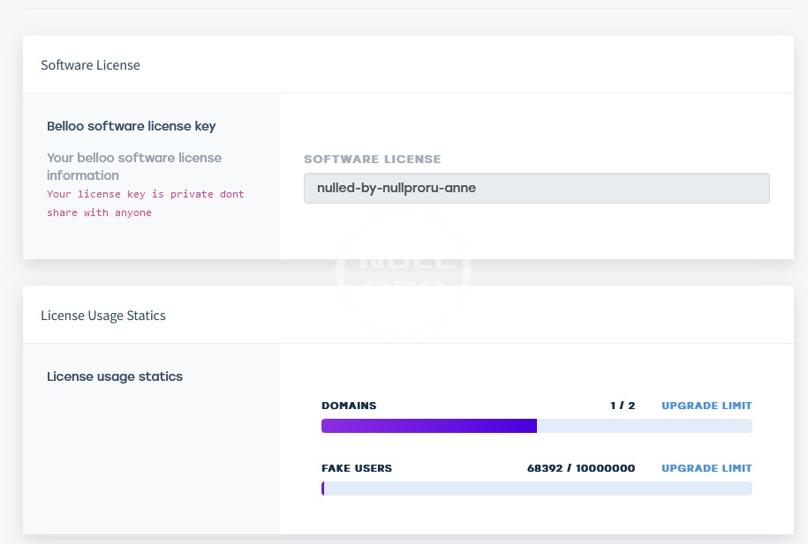The height and width of the screenshot is (544, 808).
Task: Click the pink private license key warning text
Action: pyautogui.click(x=145, y=203)
